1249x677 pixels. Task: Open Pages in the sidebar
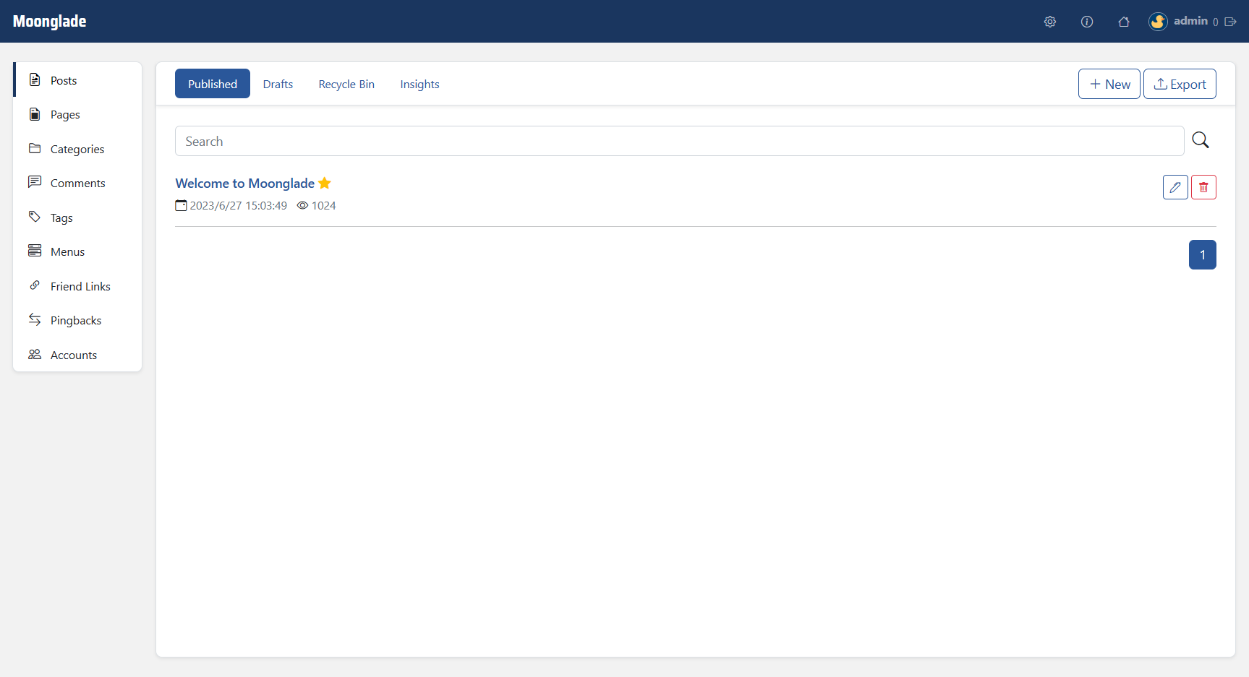coord(77,114)
